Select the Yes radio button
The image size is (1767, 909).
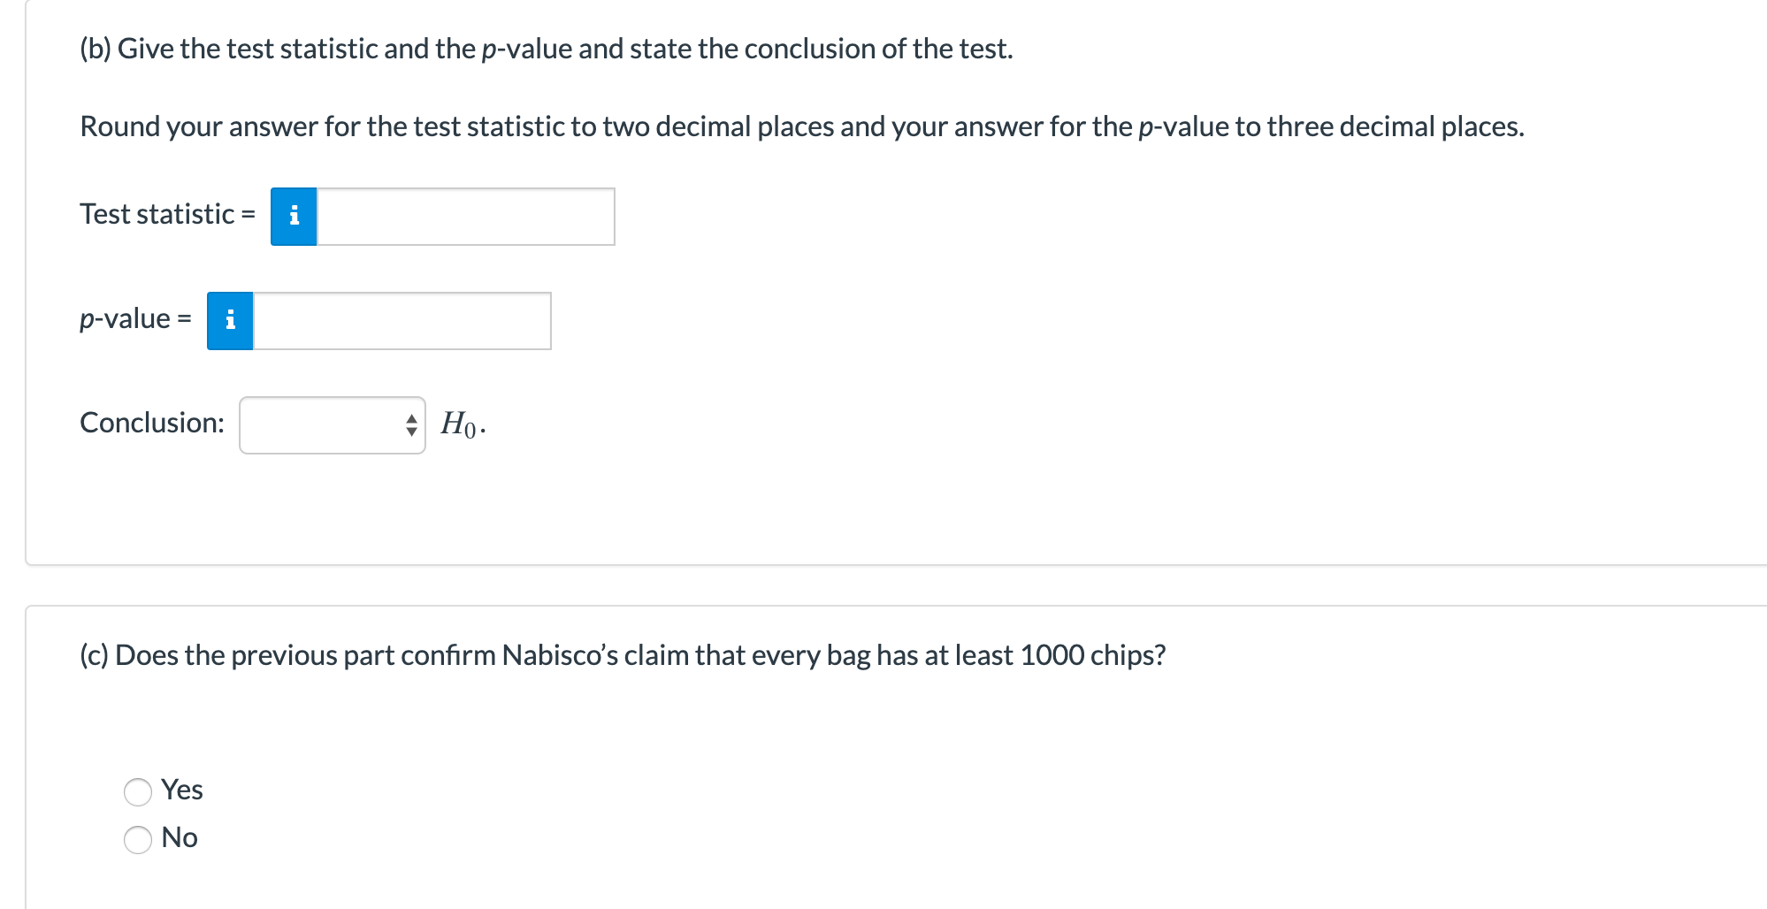(x=138, y=791)
